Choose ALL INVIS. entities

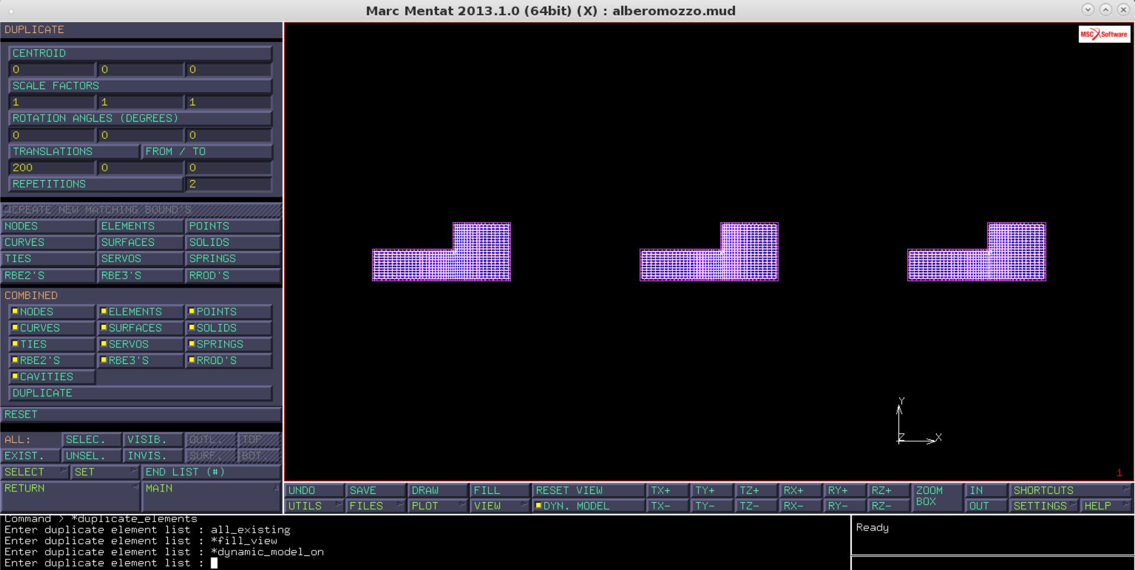(153, 456)
